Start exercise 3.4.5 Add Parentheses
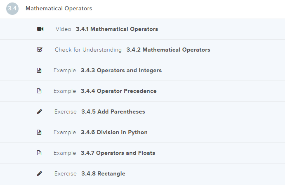The height and width of the screenshot is (185, 285). click(113, 112)
